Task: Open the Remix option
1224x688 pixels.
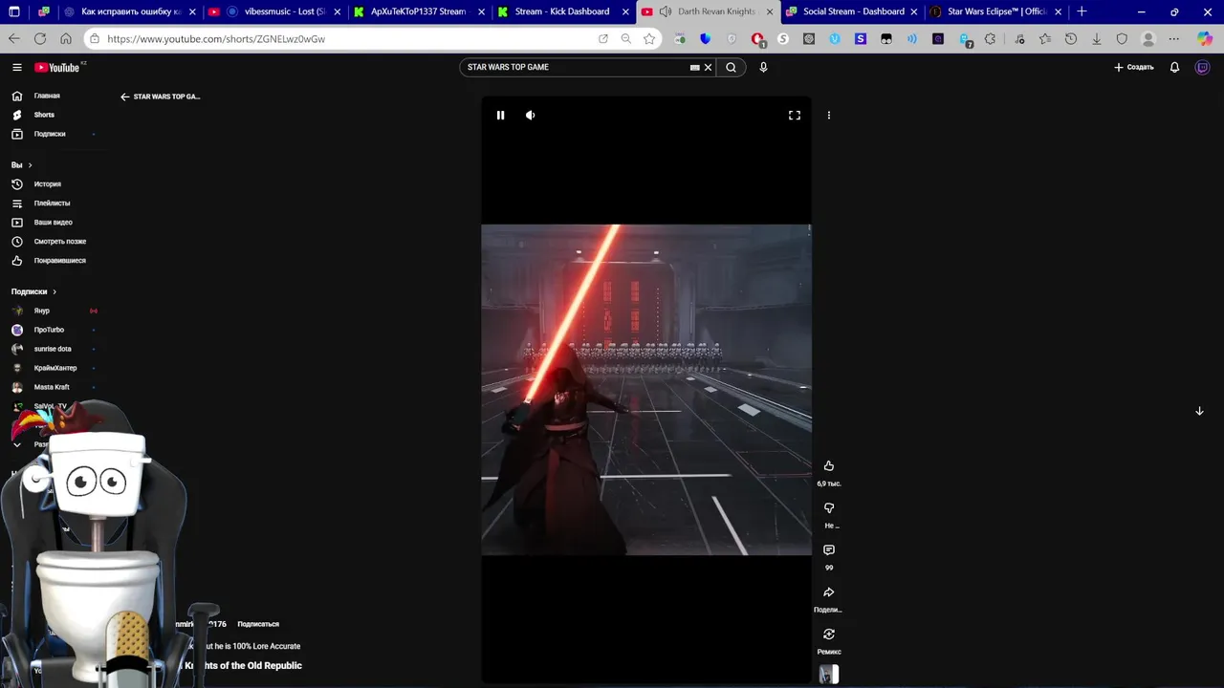Action: [x=829, y=634]
